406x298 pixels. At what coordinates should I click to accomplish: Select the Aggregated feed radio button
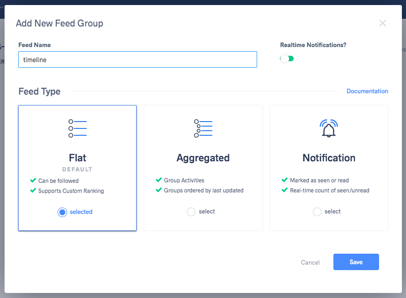[191, 212]
